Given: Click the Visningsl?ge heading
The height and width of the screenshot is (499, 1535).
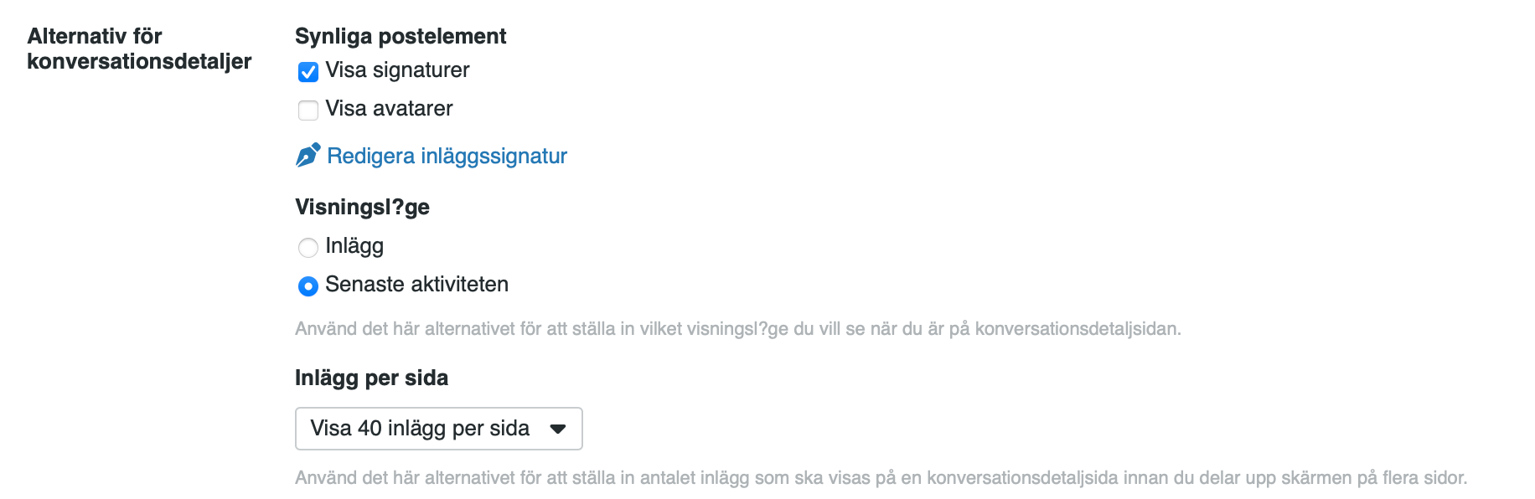Looking at the screenshot, I should [362, 208].
